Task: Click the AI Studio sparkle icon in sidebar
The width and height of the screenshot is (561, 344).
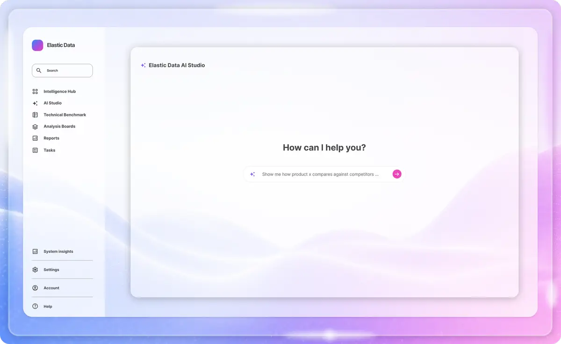Action: [35, 103]
